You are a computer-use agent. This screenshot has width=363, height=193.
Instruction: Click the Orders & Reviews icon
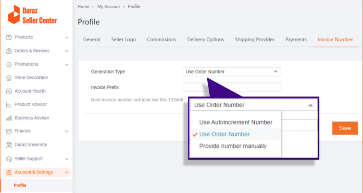click(9, 51)
